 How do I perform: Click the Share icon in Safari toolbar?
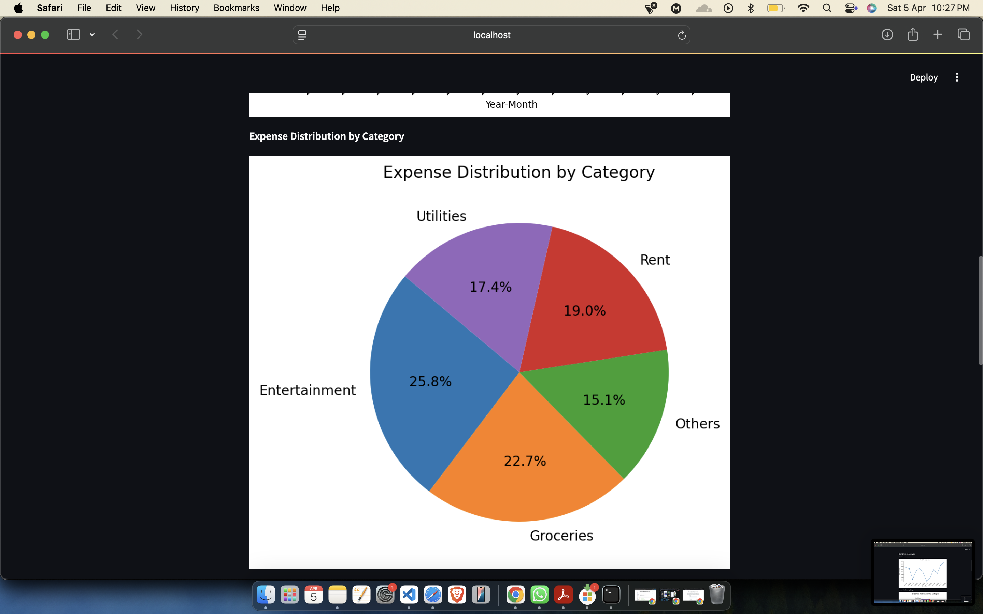[912, 34]
